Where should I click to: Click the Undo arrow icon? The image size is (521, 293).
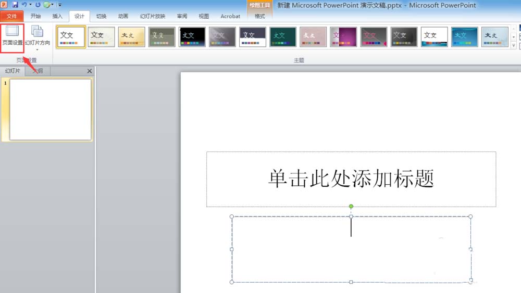click(24, 5)
